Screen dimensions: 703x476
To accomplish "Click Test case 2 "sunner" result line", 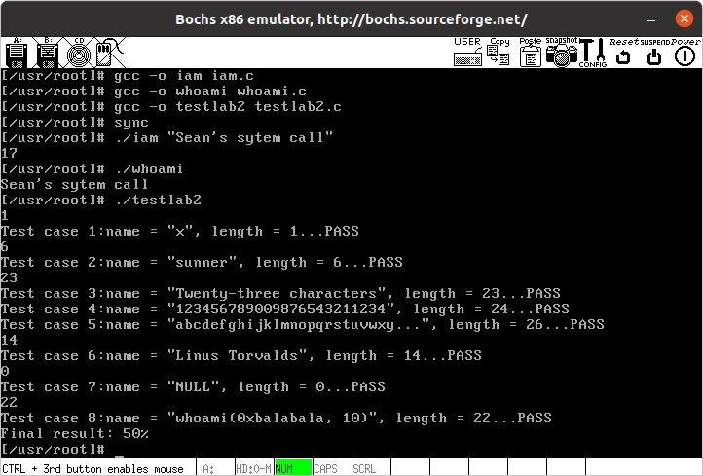I will (x=202, y=262).
